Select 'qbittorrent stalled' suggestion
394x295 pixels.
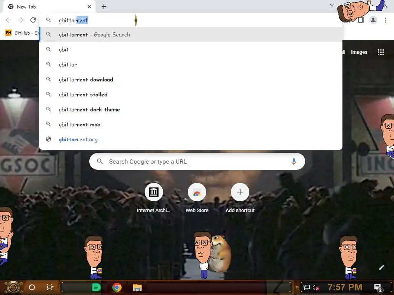(x=191, y=94)
